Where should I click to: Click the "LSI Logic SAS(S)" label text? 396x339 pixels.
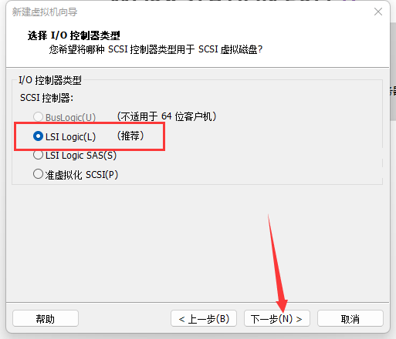[x=81, y=156]
